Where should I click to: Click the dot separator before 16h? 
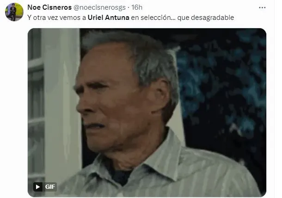(x=129, y=8)
